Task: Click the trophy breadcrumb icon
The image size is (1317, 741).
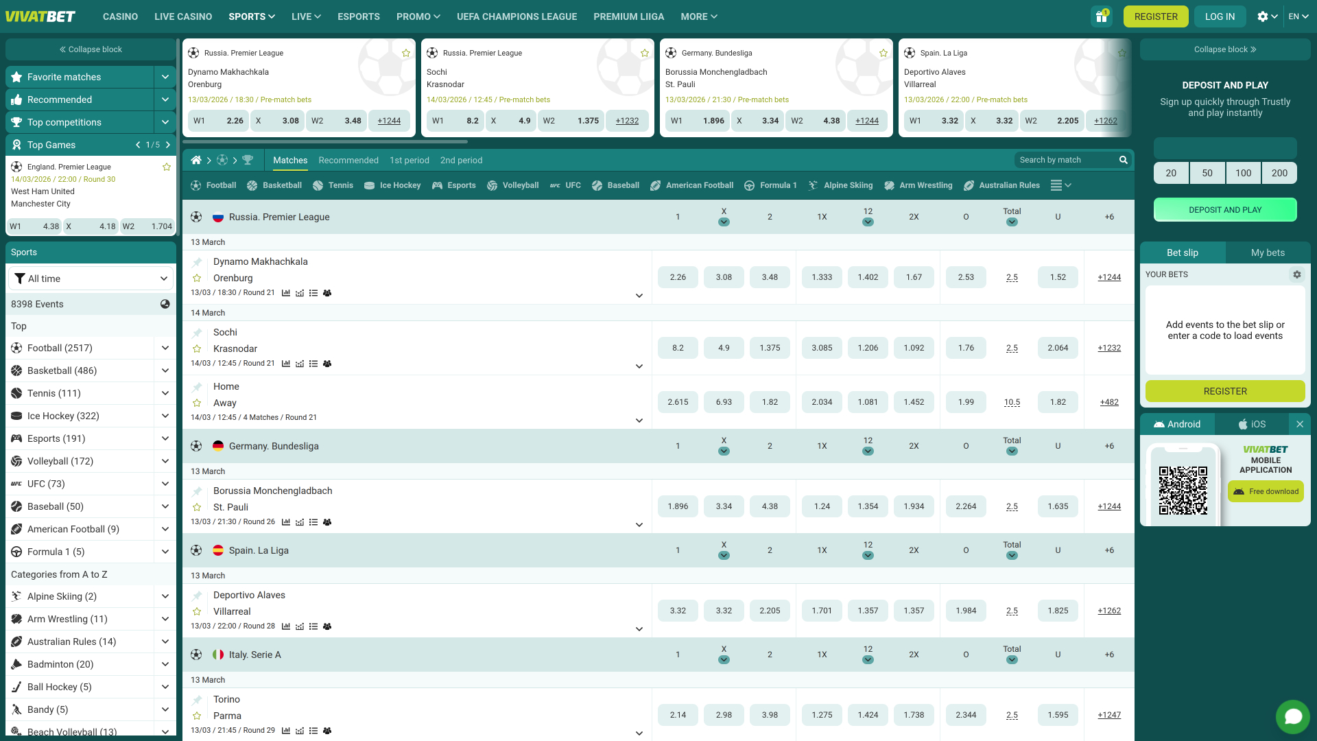Action: pyautogui.click(x=248, y=160)
